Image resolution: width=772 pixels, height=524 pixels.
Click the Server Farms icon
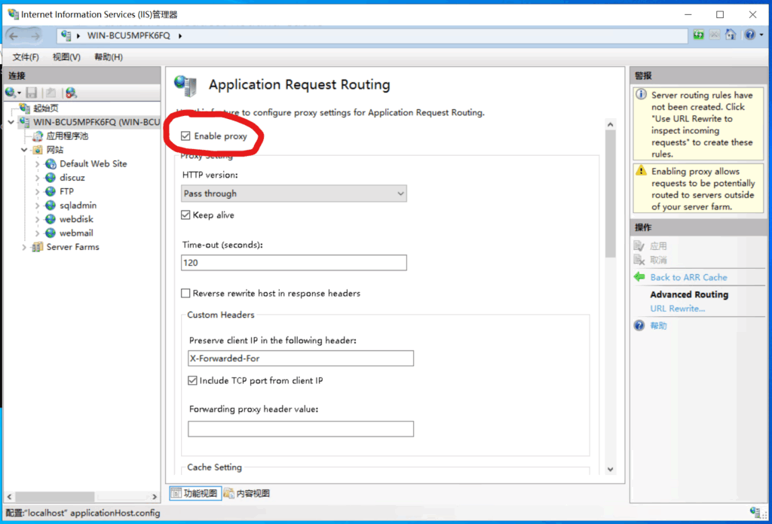[x=37, y=247]
